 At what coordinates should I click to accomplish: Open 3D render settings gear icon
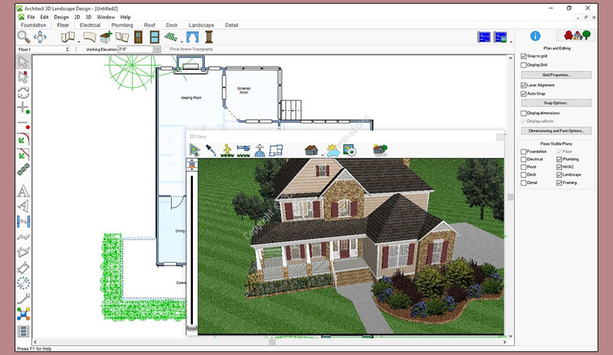click(349, 150)
